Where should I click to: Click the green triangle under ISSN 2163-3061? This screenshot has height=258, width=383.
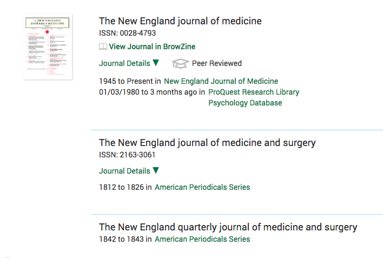tap(156, 170)
